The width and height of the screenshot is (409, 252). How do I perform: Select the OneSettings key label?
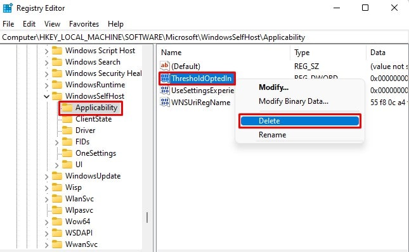coord(96,153)
